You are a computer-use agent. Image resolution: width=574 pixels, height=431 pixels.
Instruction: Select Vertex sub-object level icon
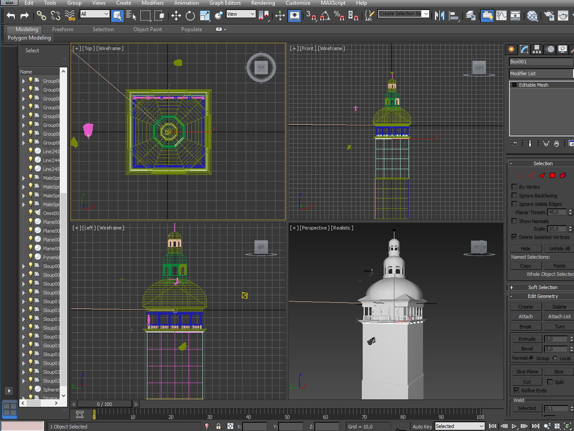click(x=521, y=176)
